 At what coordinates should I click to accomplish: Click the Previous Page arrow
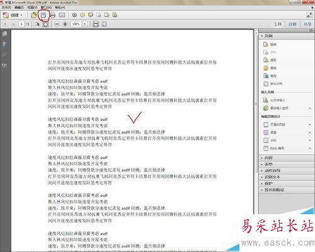(x=6, y=24)
